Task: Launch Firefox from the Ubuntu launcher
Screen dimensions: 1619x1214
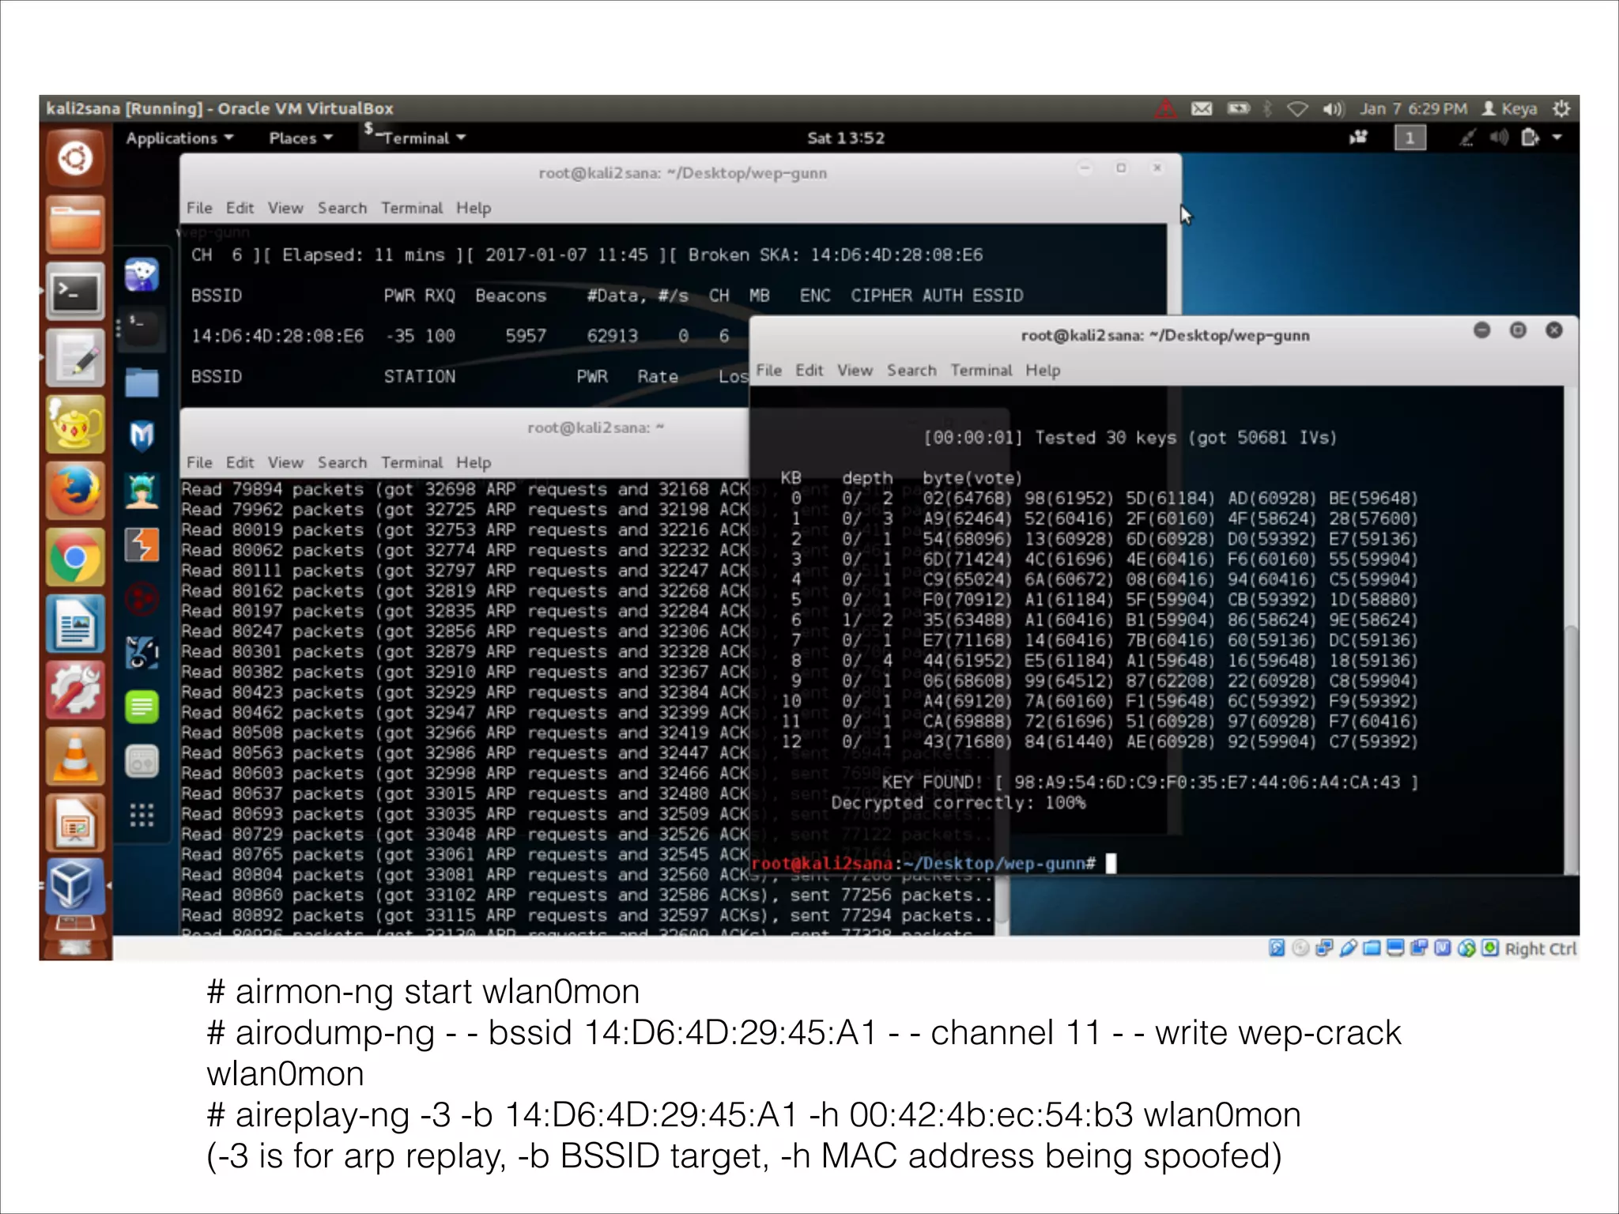Action: (x=75, y=491)
